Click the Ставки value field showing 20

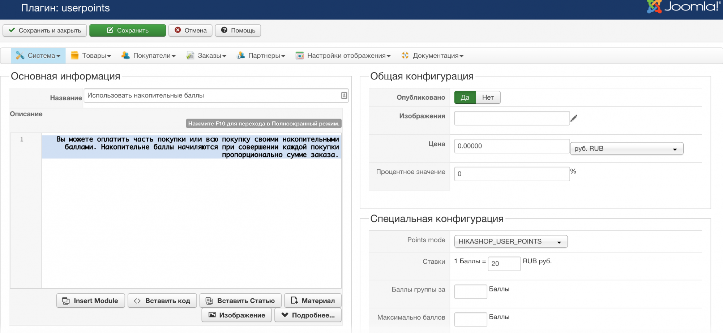(x=504, y=264)
